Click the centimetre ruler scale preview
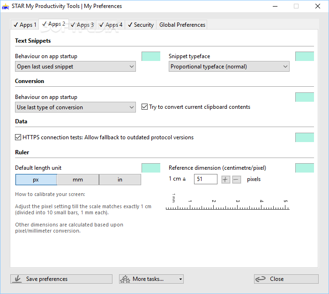Screen dimensions: 329x294 pos(228,202)
